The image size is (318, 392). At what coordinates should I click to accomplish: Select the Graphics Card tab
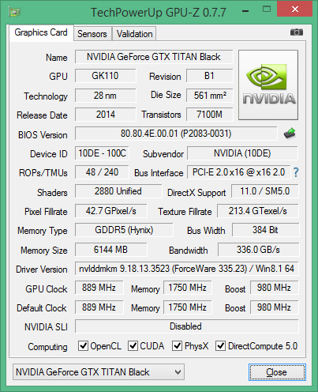pos(41,32)
